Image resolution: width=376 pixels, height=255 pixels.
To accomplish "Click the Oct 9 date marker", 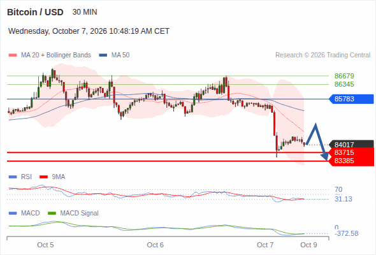I will click(x=308, y=245).
